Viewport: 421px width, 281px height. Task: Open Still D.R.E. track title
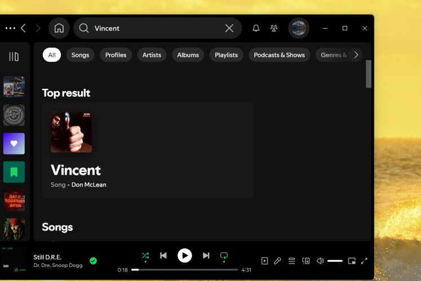tap(47, 257)
